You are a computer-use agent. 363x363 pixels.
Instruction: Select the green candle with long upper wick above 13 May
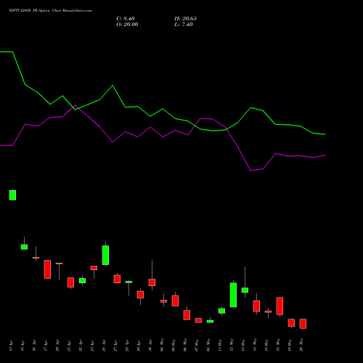coord(245,290)
